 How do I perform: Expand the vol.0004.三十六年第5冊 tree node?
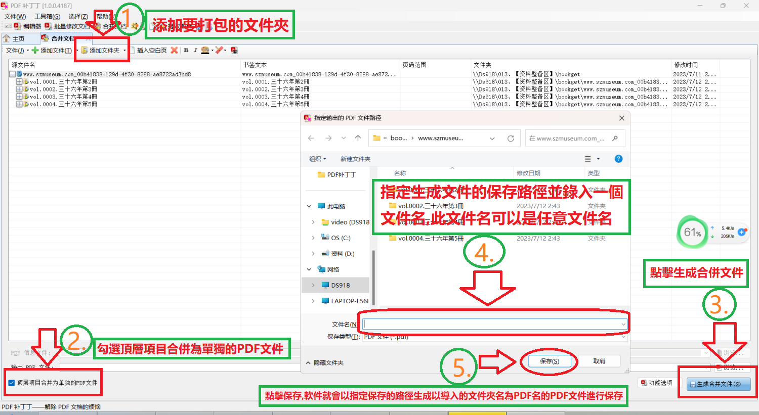click(19, 104)
